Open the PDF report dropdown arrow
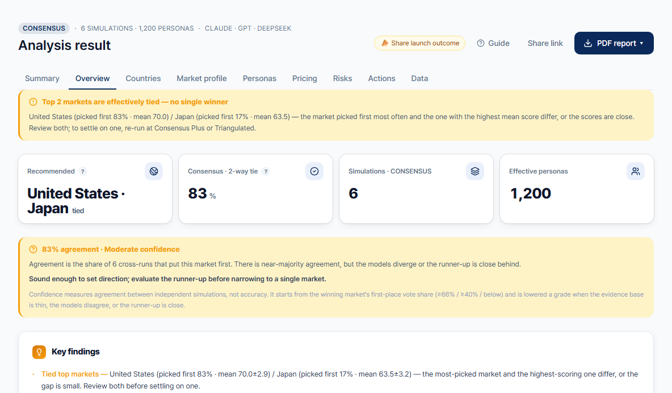 coord(641,43)
